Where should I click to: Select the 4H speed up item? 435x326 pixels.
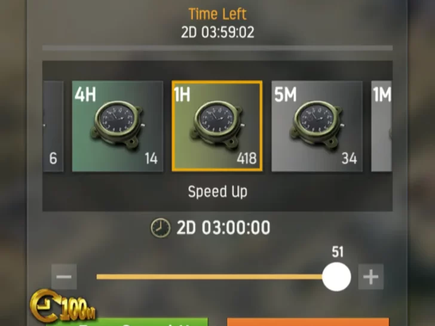pyautogui.click(x=118, y=126)
